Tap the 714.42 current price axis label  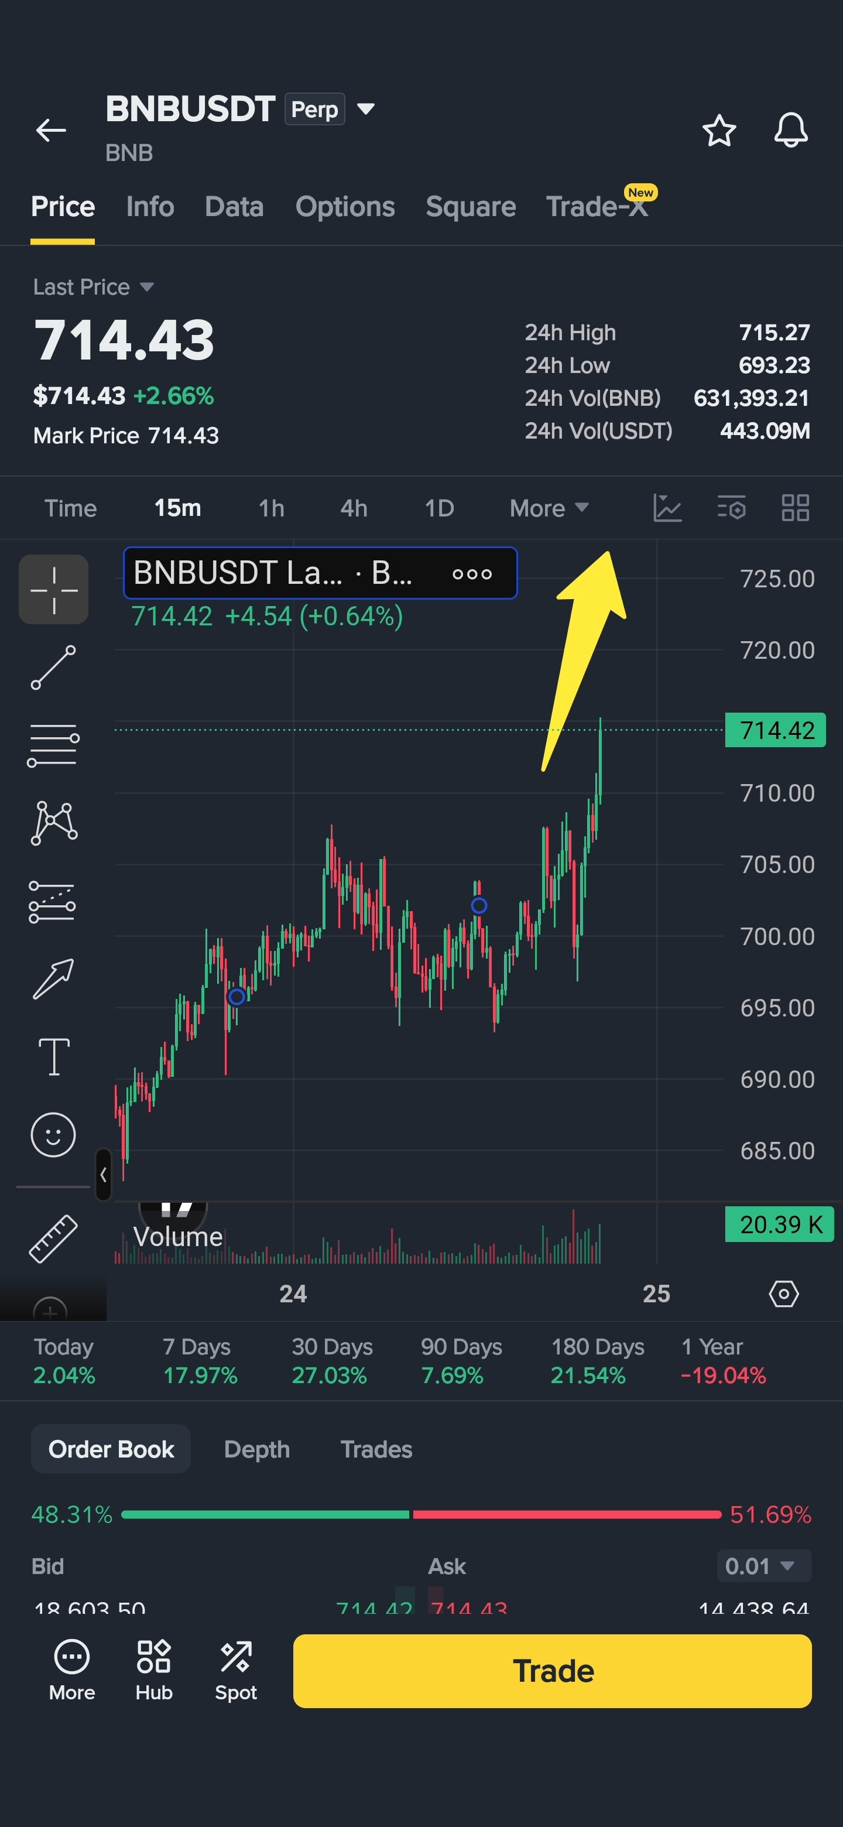pyautogui.click(x=775, y=730)
